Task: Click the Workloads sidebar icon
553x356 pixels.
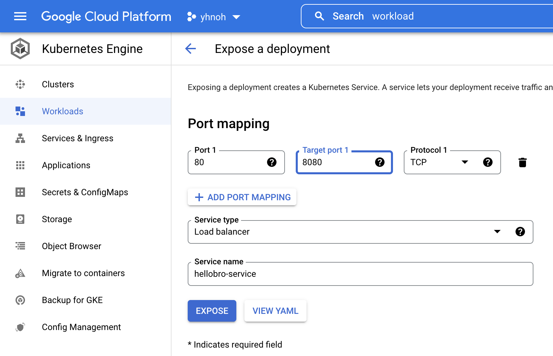Action: (x=20, y=111)
